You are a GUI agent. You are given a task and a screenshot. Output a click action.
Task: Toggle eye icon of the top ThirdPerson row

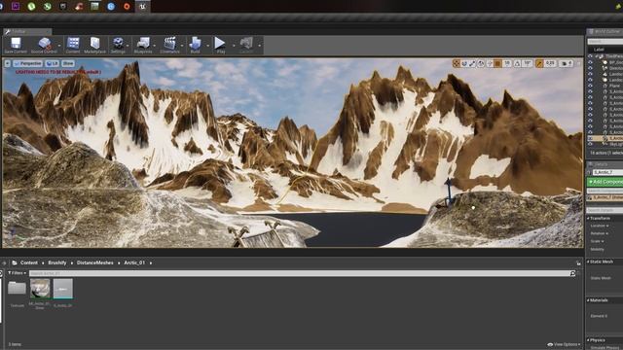(590, 56)
